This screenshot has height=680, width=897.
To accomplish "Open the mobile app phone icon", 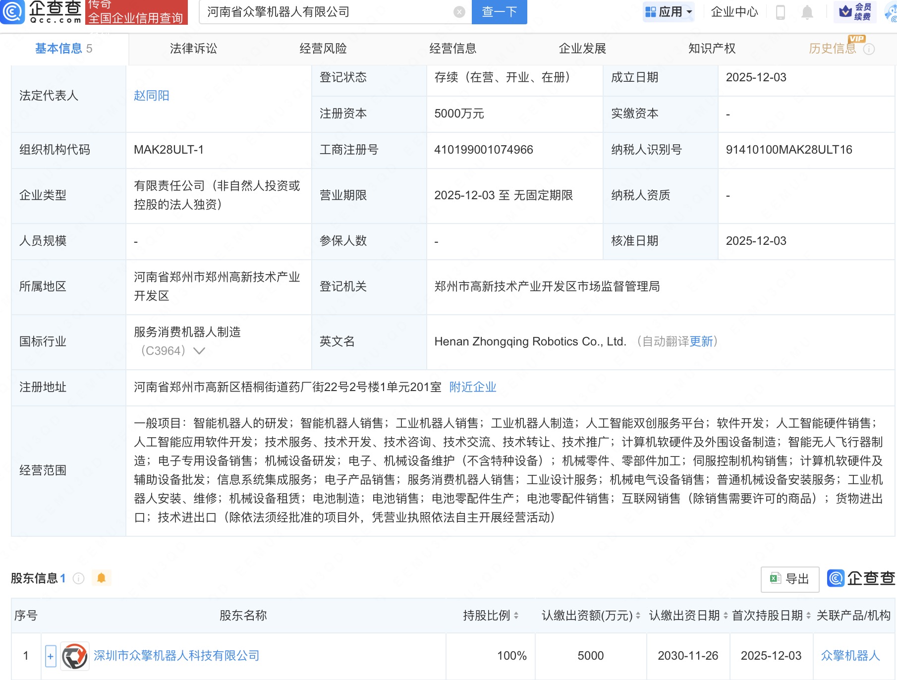I will [780, 12].
